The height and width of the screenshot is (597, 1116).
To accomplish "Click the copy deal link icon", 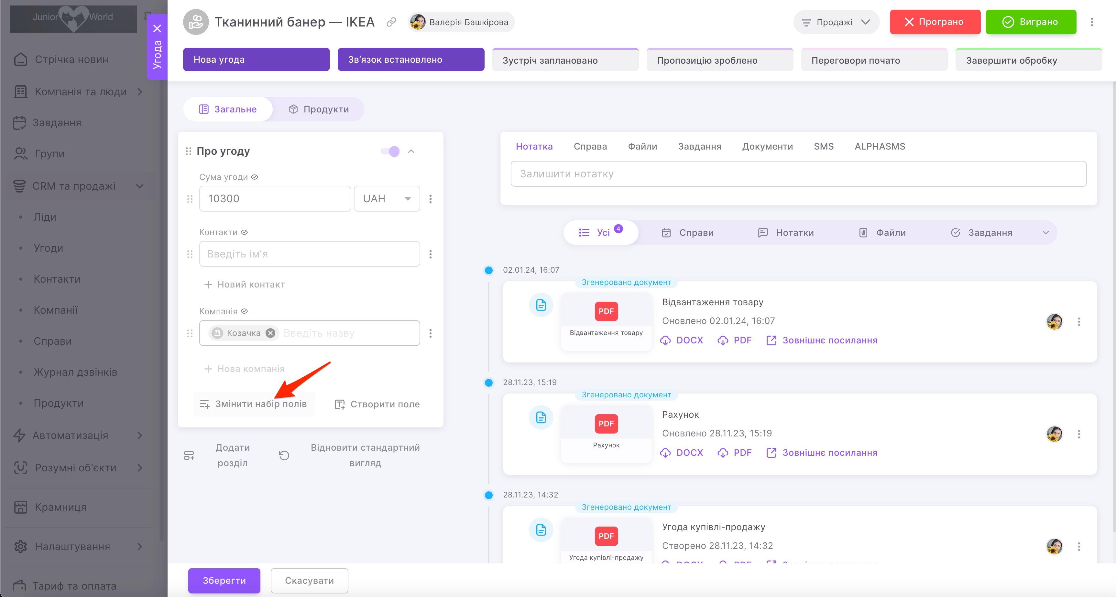I will (391, 22).
